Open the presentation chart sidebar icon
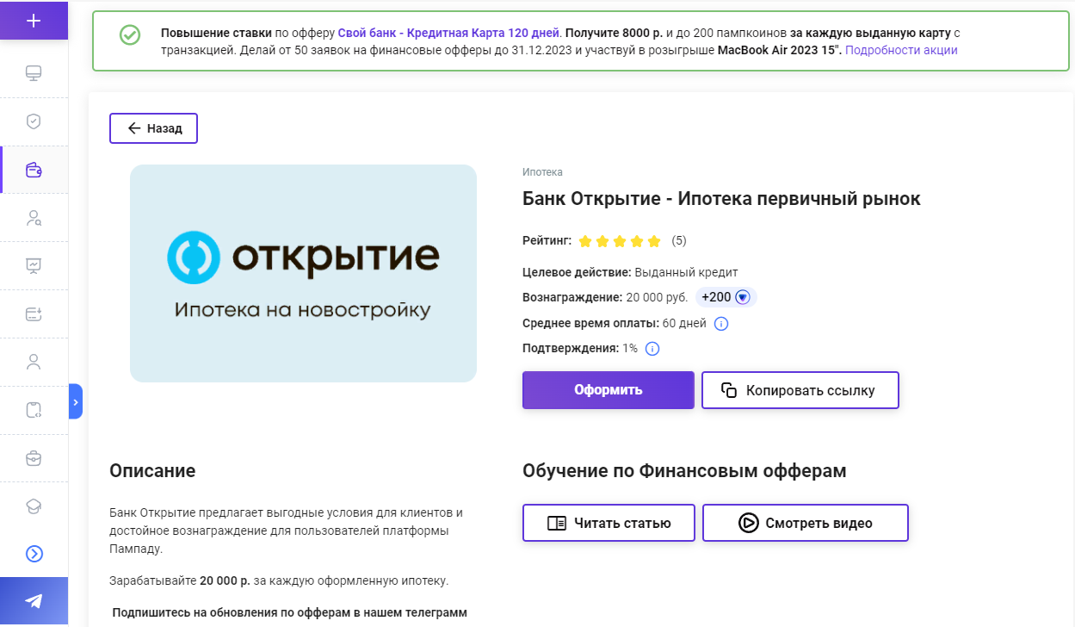The width and height of the screenshot is (1075, 627). point(34,265)
